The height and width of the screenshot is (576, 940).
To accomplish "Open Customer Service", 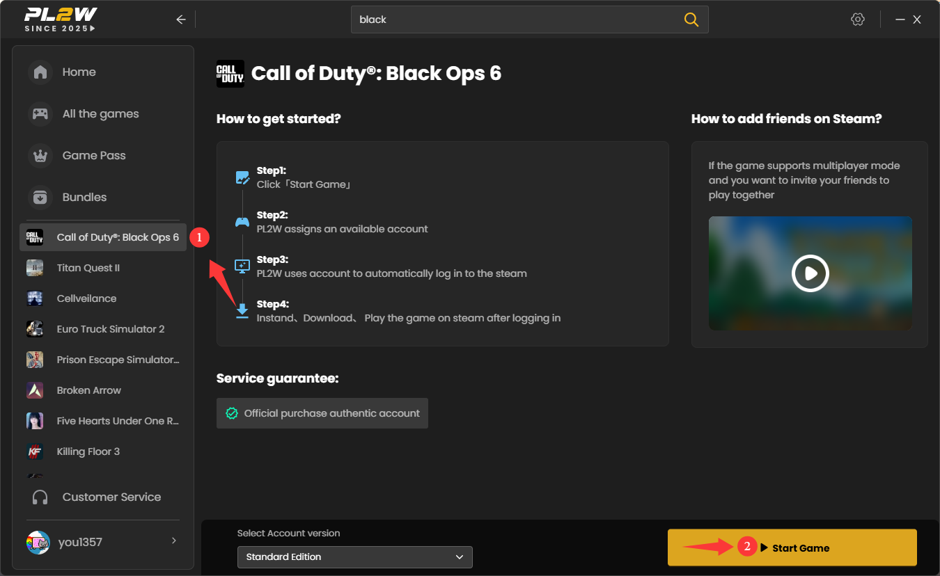I will tap(103, 497).
